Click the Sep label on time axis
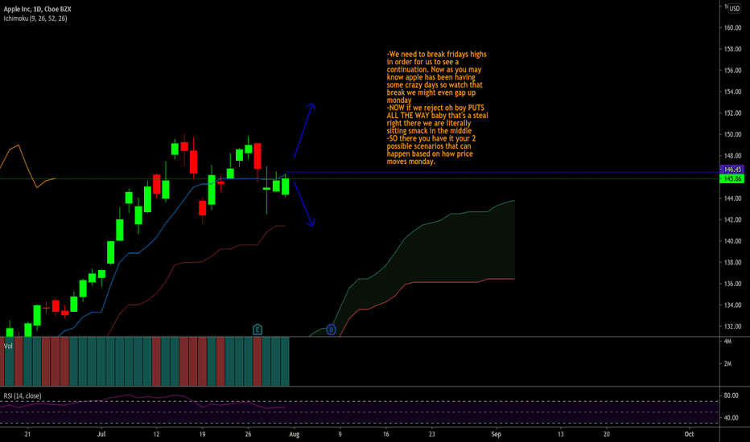This screenshot has height=442, width=750. 496,434
